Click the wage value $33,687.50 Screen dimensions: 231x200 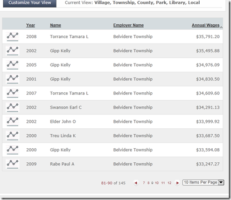208,136
